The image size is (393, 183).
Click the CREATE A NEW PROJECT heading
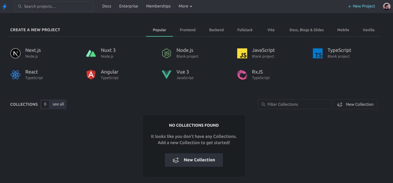(x=35, y=30)
